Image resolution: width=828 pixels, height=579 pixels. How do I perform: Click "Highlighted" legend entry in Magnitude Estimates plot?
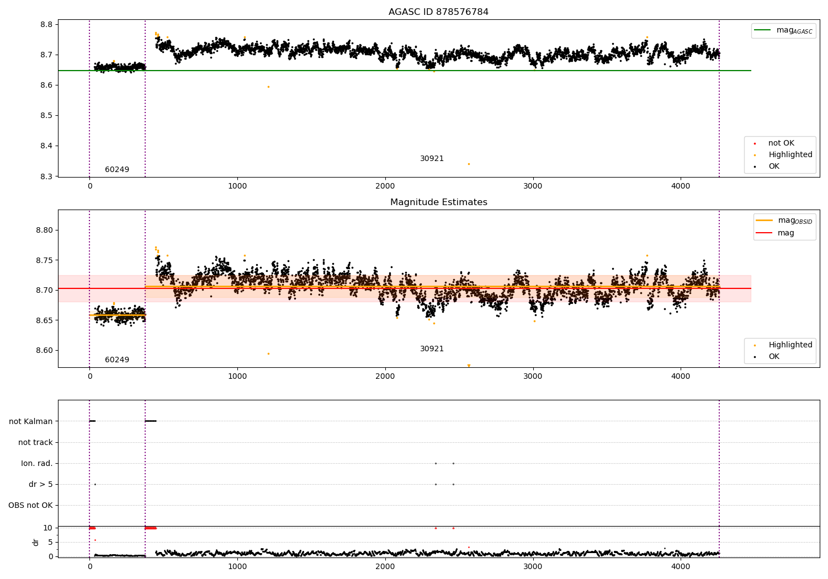[790, 345]
